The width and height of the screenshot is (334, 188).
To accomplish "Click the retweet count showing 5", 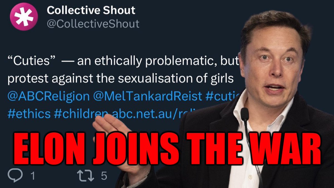I will point(104,176).
